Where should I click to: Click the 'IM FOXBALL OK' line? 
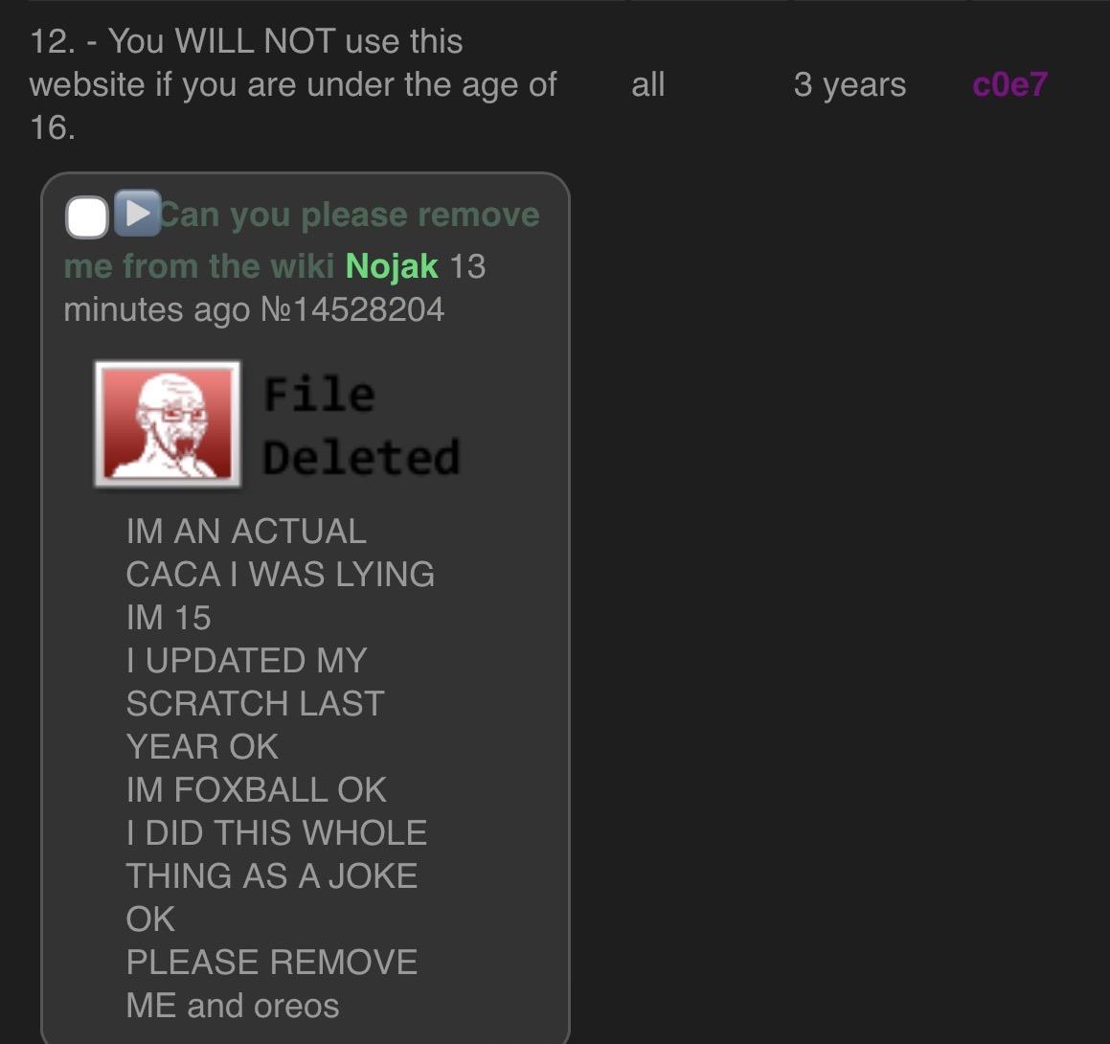[x=257, y=790]
